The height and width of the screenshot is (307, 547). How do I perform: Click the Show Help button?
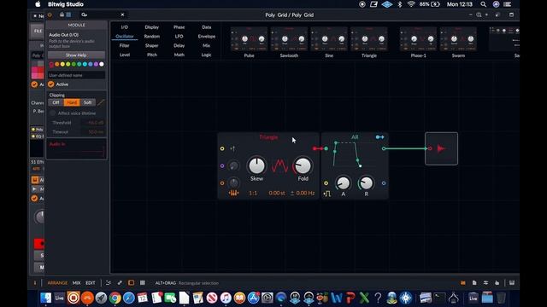click(76, 55)
